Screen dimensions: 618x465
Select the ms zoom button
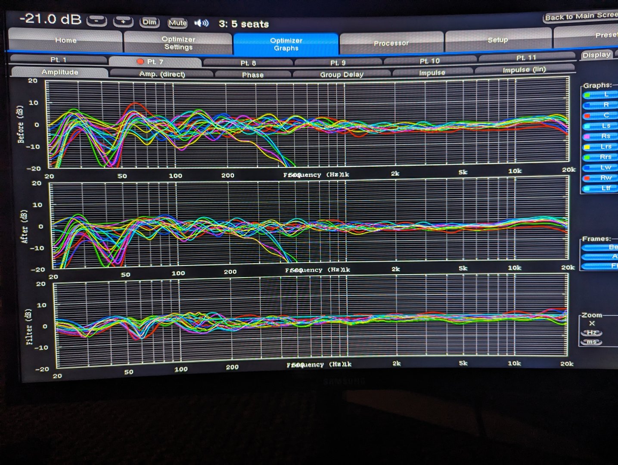click(x=592, y=342)
